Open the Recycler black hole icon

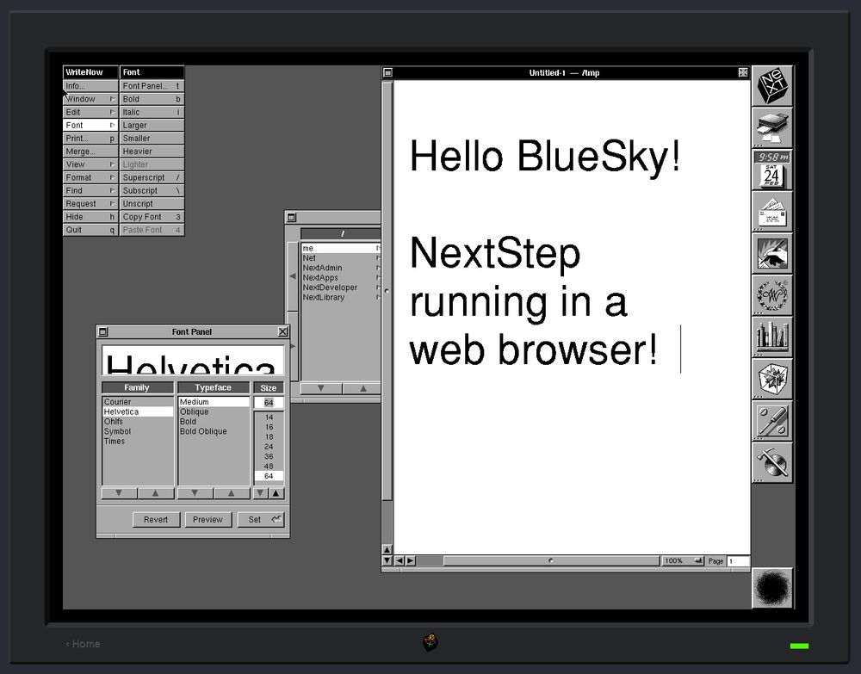point(772,587)
